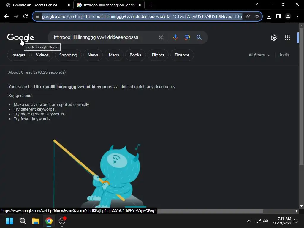Click Chrome icon in taskbar
304x228 pixels.
point(49,221)
